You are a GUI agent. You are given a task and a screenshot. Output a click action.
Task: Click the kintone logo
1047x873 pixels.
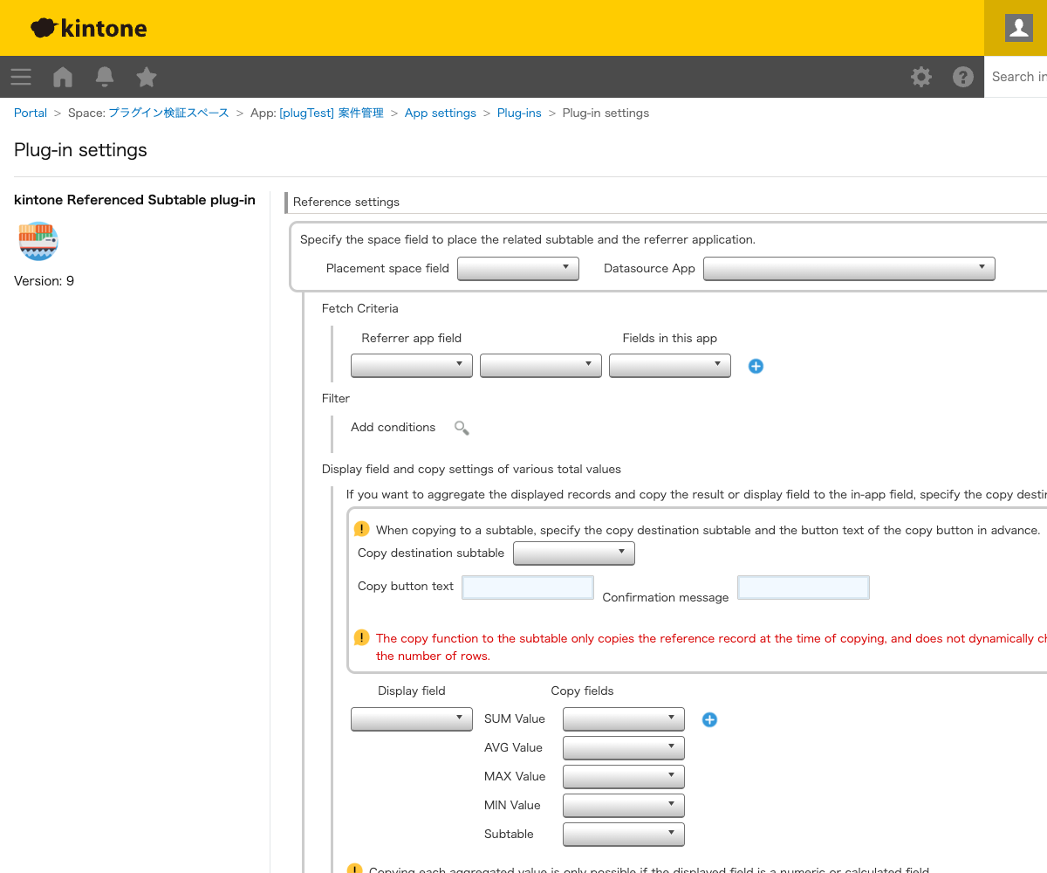click(x=89, y=28)
